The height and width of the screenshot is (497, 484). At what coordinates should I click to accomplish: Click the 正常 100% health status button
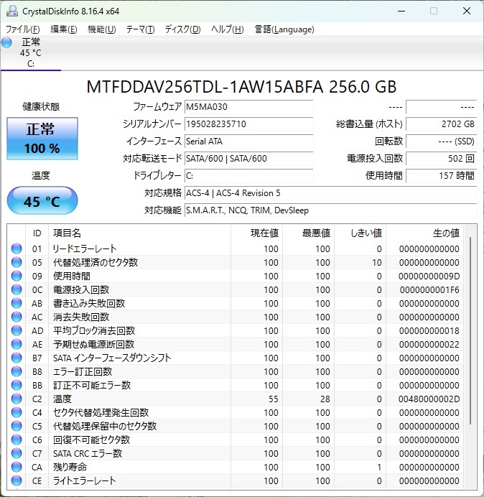coord(42,139)
